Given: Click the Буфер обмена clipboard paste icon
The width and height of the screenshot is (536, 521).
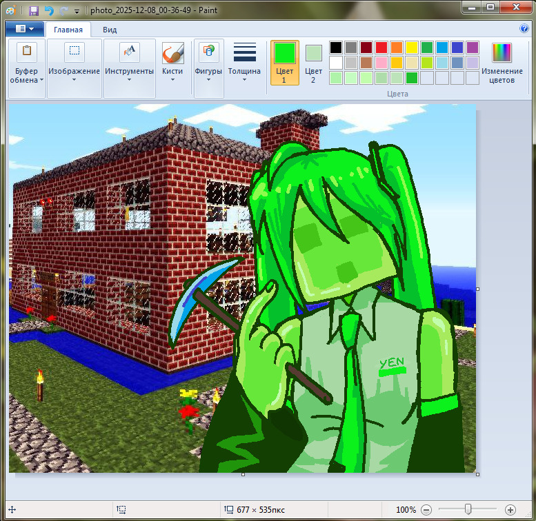Looking at the screenshot, I should (x=27, y=52).
